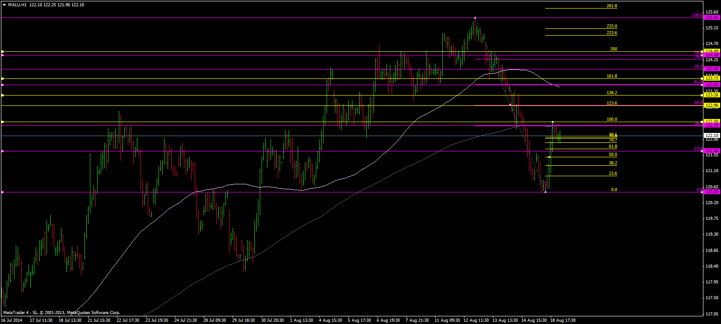Click the yellow Fibonacci label 200
721x324 pixels.
(x=613, y=49)
